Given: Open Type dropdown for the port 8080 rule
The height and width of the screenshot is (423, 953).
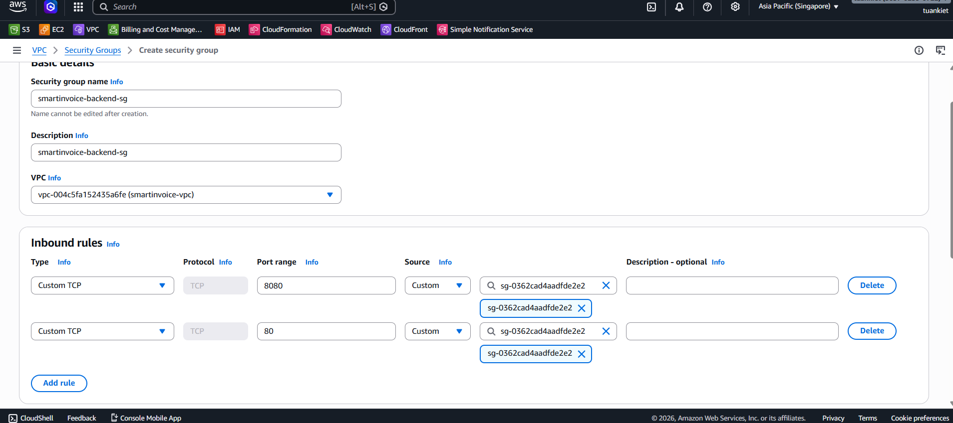Looking at the screenshot, I should click(102, 285).
